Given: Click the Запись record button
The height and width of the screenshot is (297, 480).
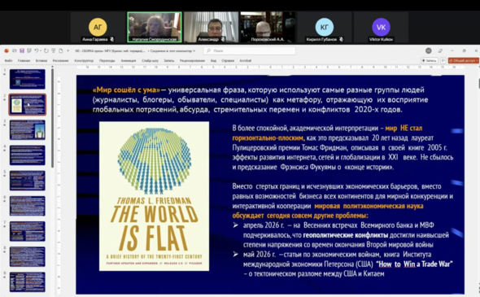Looking at the screenshot, I should (430, 61).
